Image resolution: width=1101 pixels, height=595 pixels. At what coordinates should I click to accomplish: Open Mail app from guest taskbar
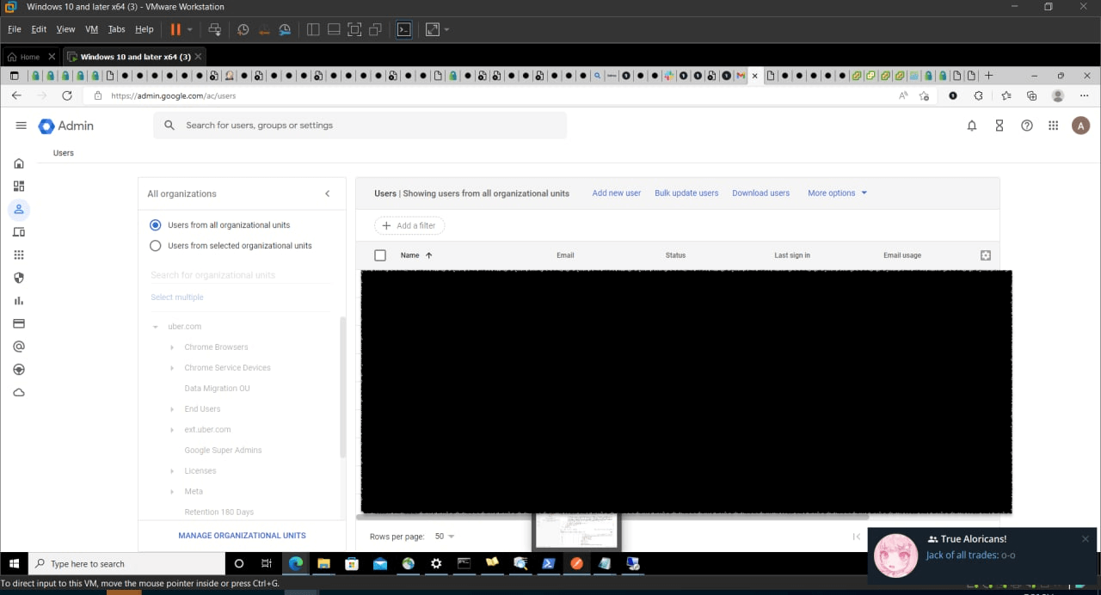click(380, 563)
